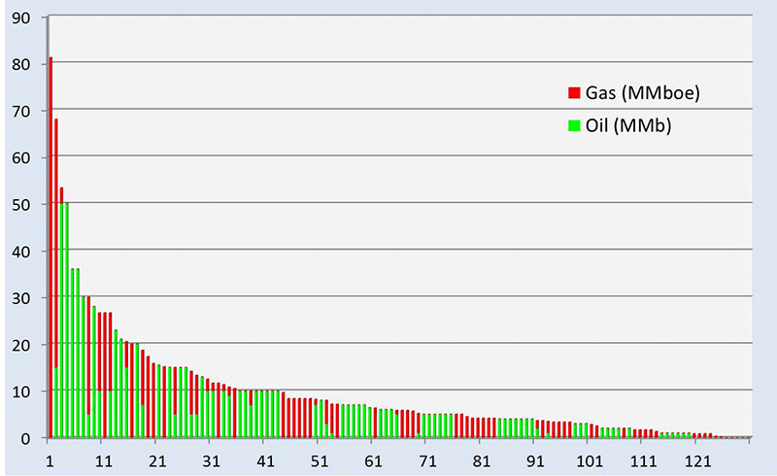Select the x-axis label 101

point(590,458)
